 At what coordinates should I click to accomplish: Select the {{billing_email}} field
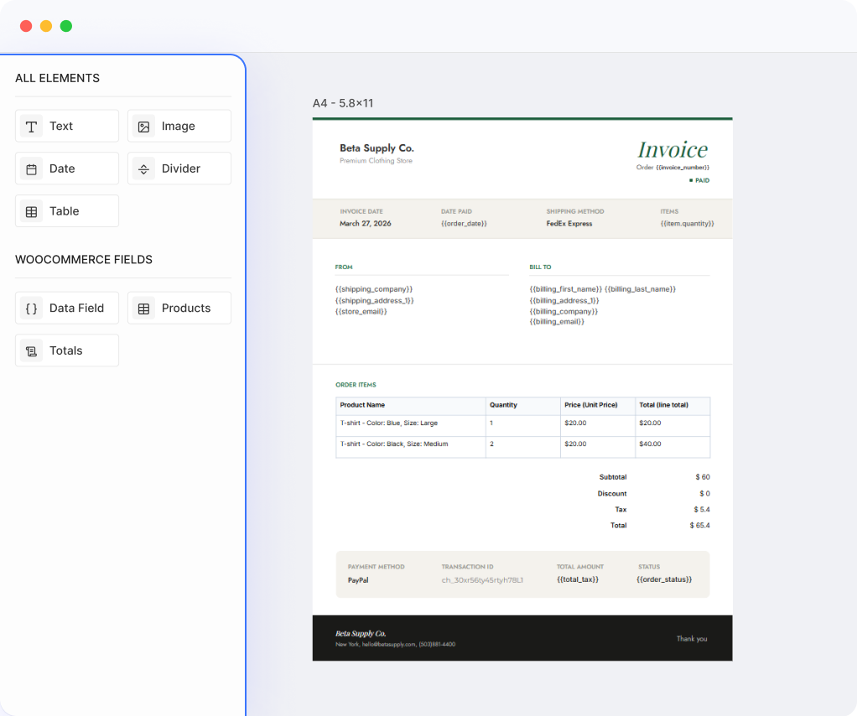coord(557,322)
